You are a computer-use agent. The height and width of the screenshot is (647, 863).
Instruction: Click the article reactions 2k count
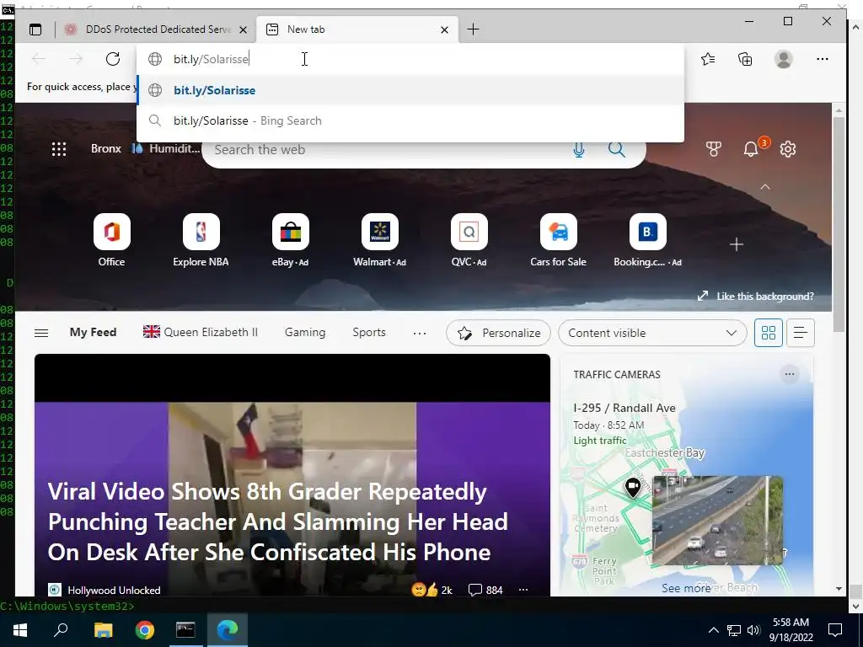click(431, 590)
